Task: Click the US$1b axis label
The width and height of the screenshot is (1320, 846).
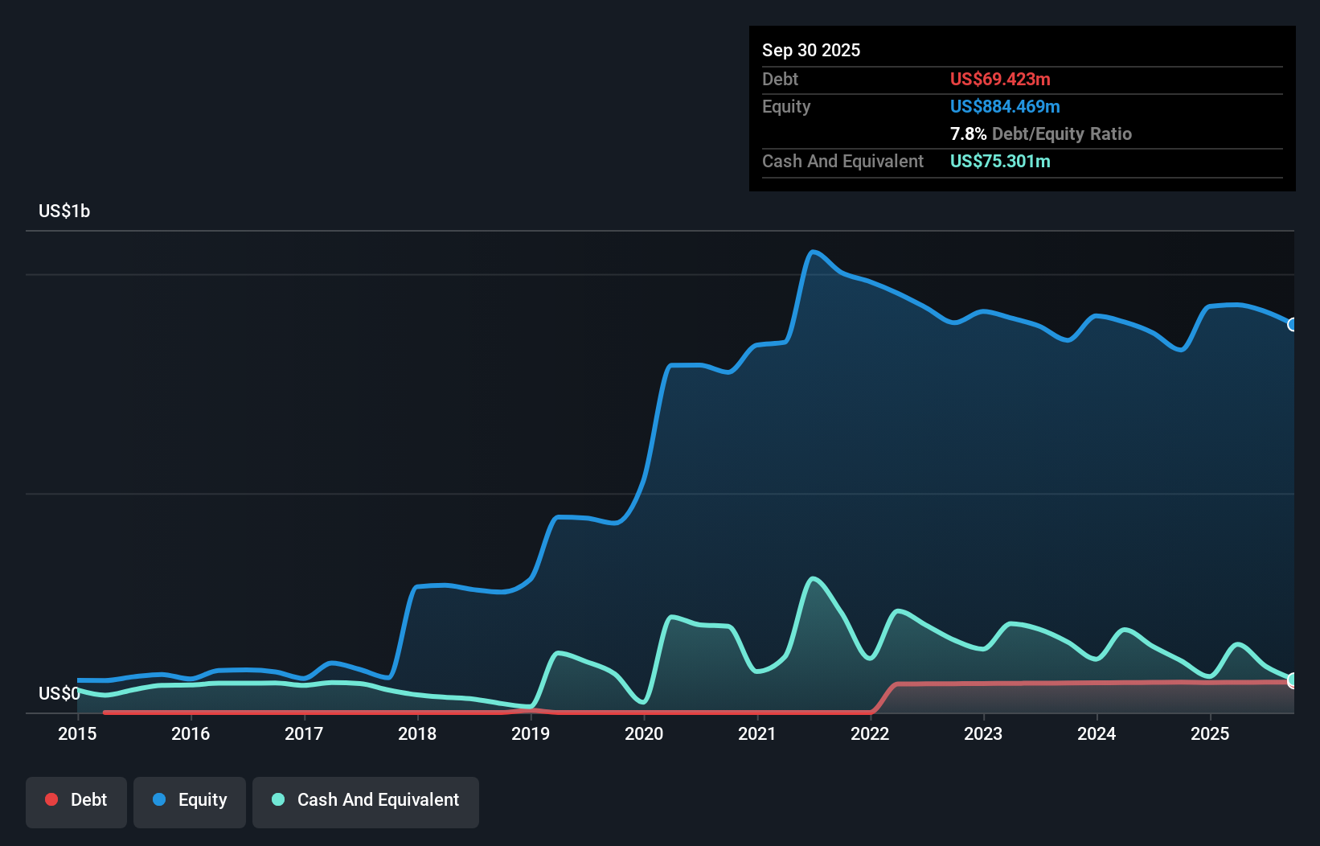Action: point(64,211)
